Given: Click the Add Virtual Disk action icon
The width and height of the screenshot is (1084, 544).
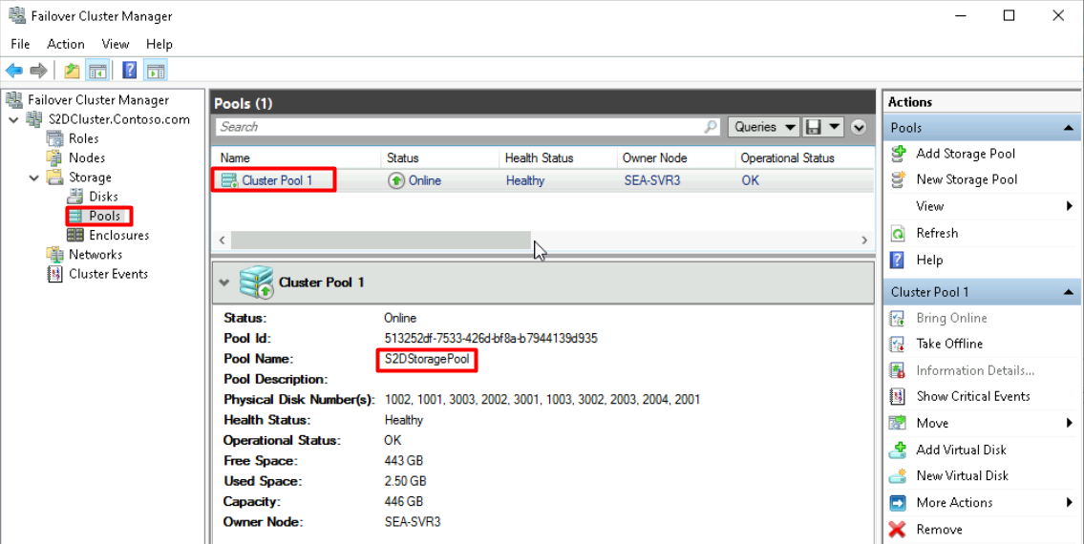Looking at the screenshot, I should 898,450.
